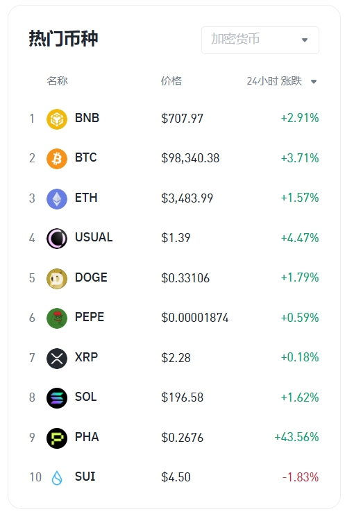
Task: Click the SUI -1.83% change value
Action: (301, 477)
